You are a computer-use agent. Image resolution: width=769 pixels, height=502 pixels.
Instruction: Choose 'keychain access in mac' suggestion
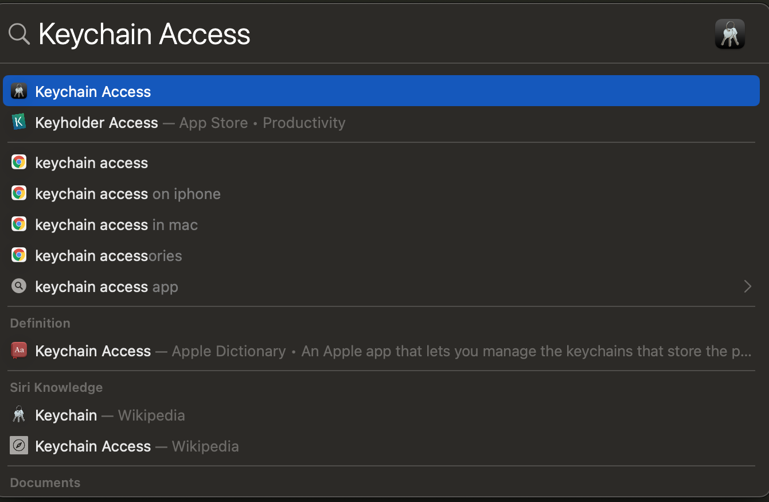(381, 224)
